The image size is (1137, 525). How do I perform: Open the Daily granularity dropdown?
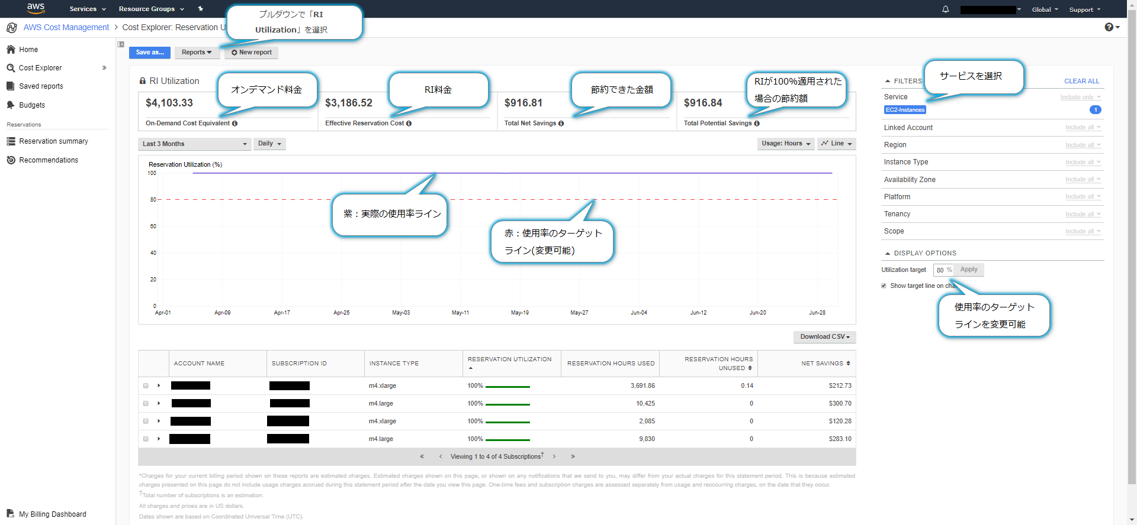(269, 144)
